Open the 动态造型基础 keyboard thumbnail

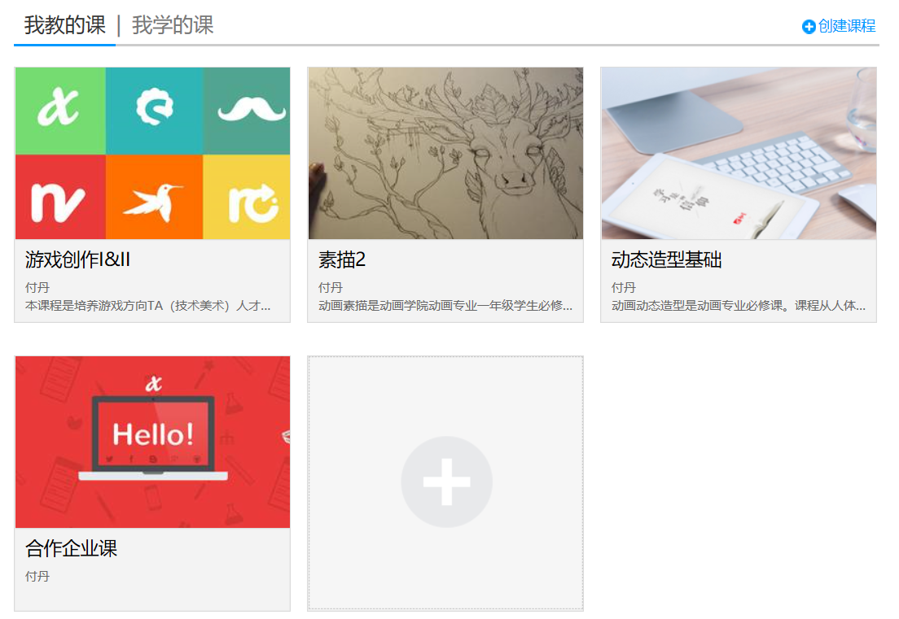[x=739, y=153]
